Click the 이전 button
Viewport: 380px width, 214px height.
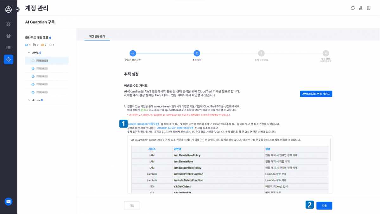(132, 205)
